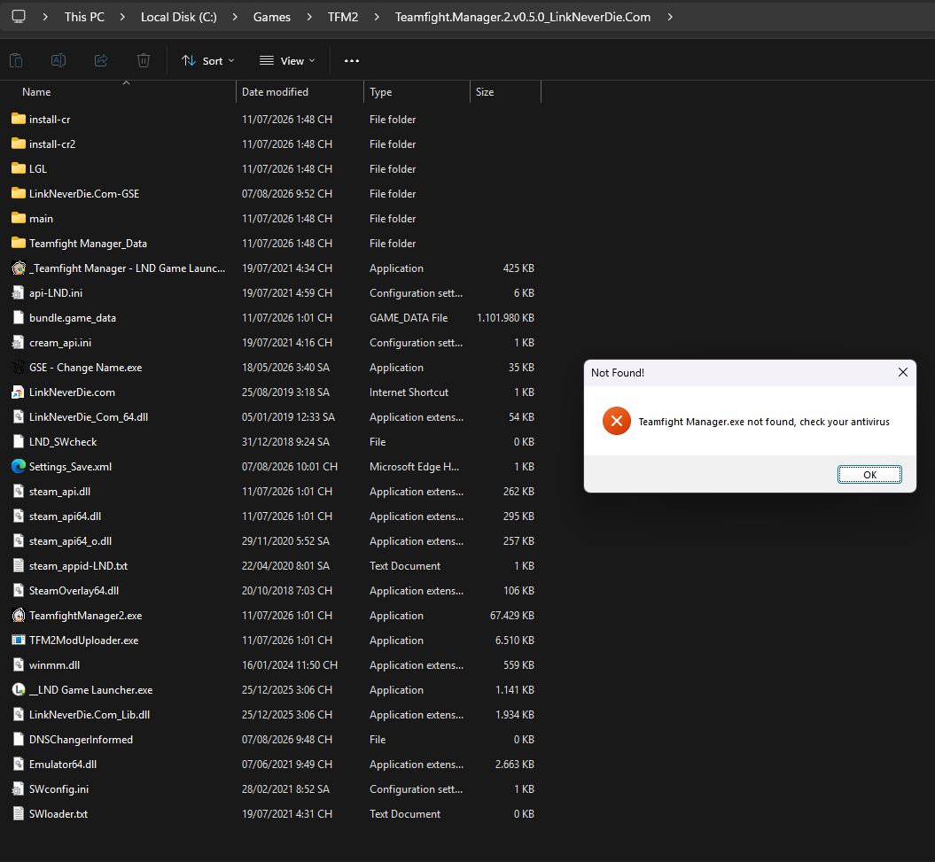935x862 pixels.
Task: Click the Paste toolbar icon
Action: (x=16, y=60)
